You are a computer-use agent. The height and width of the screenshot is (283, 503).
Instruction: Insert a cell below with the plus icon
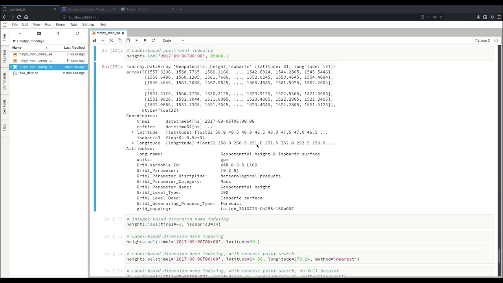103,40
